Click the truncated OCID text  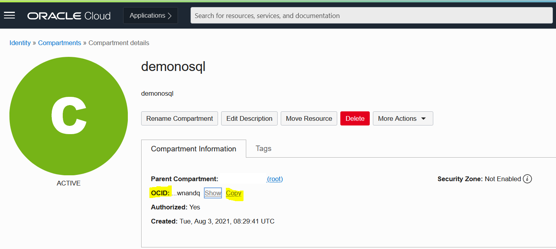(x=186, y=193)
